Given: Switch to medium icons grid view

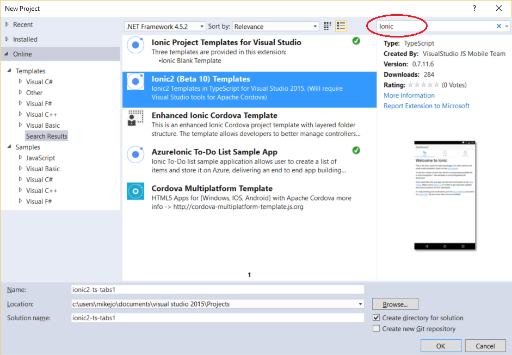Looking at the screenshot, I should coord(327,26).
